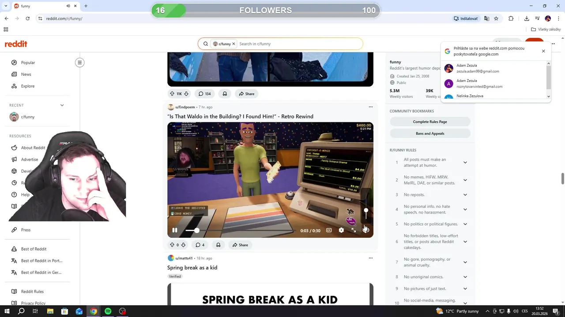Screen dimensions: 565x317
Task: Open options menu for u/Endpoem post
Action: click(371, 107)
